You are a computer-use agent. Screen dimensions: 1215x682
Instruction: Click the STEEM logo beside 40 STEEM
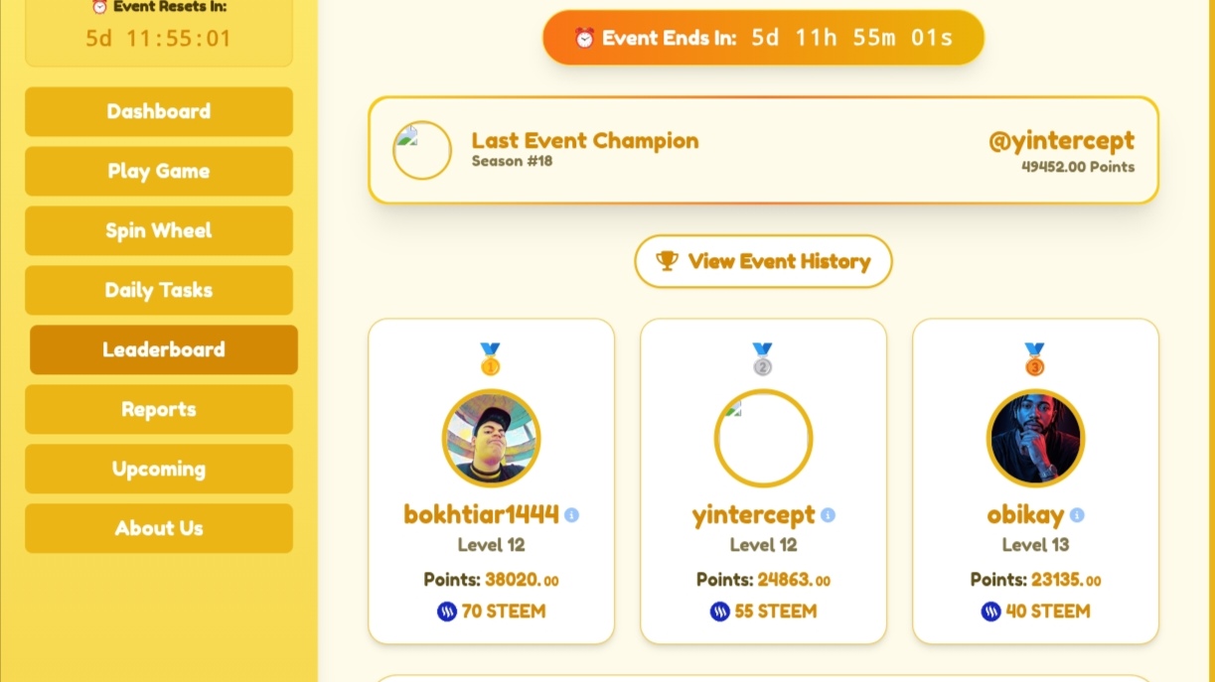[x=991, y=612]
